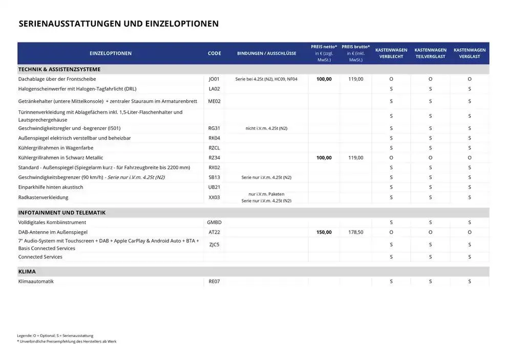The width and height of the screenshot is (507, 358).
Task: Click the Klimaautomatik option row label
Action: point(36,281)
